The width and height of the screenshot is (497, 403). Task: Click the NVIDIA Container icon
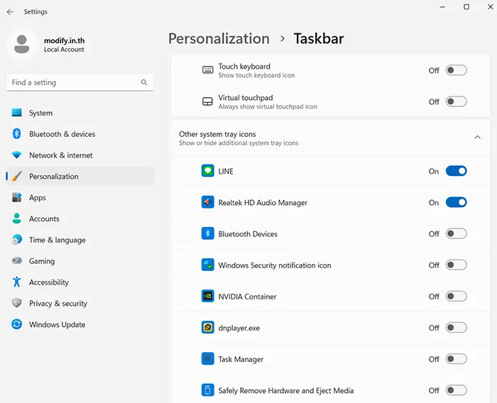click(x=207, y=297)
